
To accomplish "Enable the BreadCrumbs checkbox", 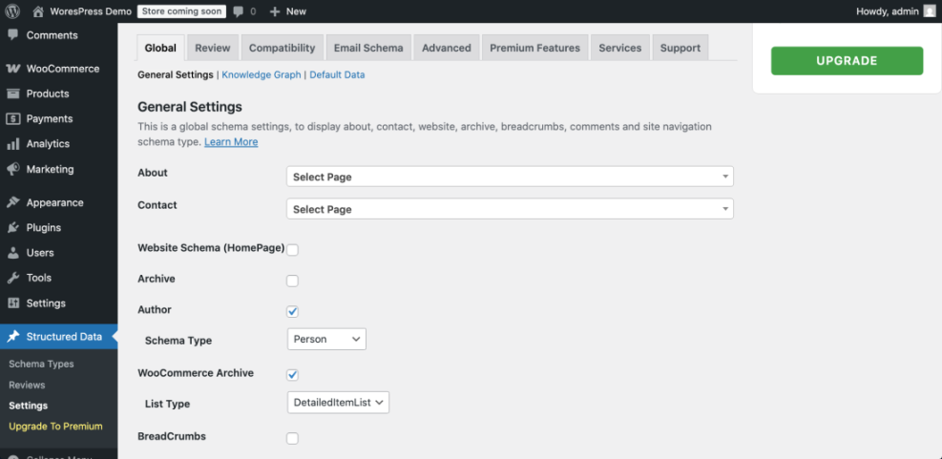I will point(293,438).
